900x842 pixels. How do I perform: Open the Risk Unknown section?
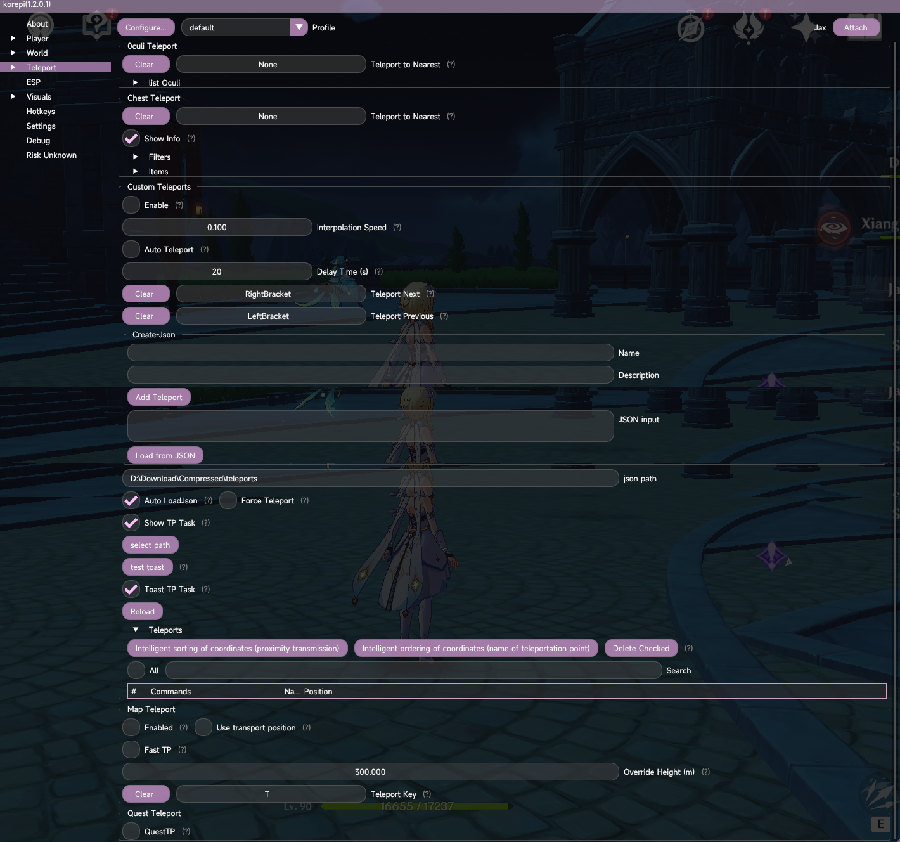click(51, 155)
